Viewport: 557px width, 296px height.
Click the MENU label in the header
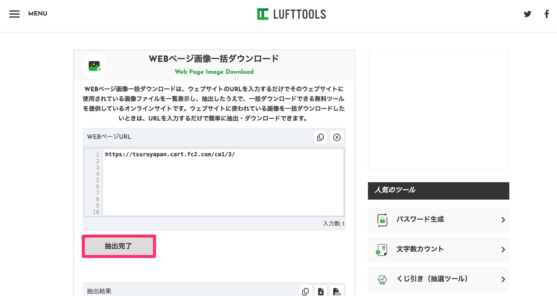[x=38, y=14]
